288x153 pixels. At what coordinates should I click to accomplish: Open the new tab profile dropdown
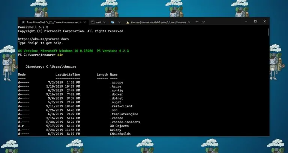tap(204, 22)
